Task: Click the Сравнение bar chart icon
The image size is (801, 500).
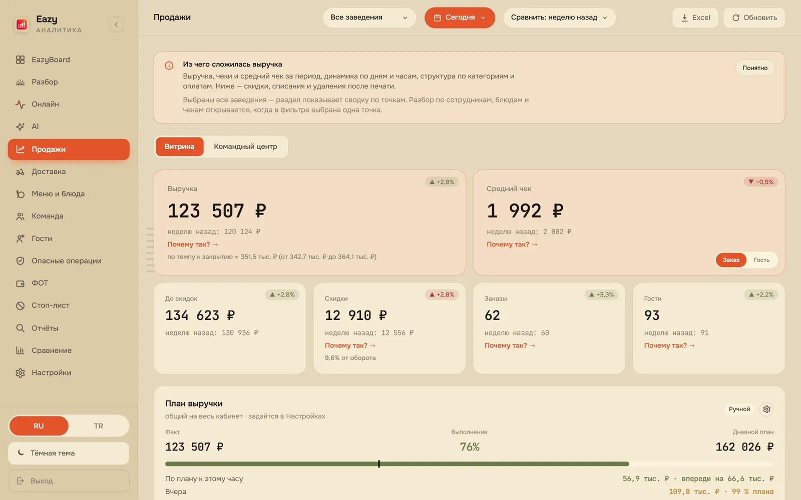Action: pos(20,350)
